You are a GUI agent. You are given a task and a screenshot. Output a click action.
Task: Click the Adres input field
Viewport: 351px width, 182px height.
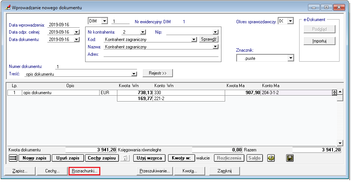click(x=161, y=54)
